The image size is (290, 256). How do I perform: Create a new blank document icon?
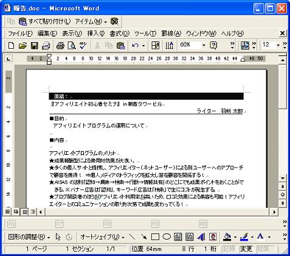point(11,45)
